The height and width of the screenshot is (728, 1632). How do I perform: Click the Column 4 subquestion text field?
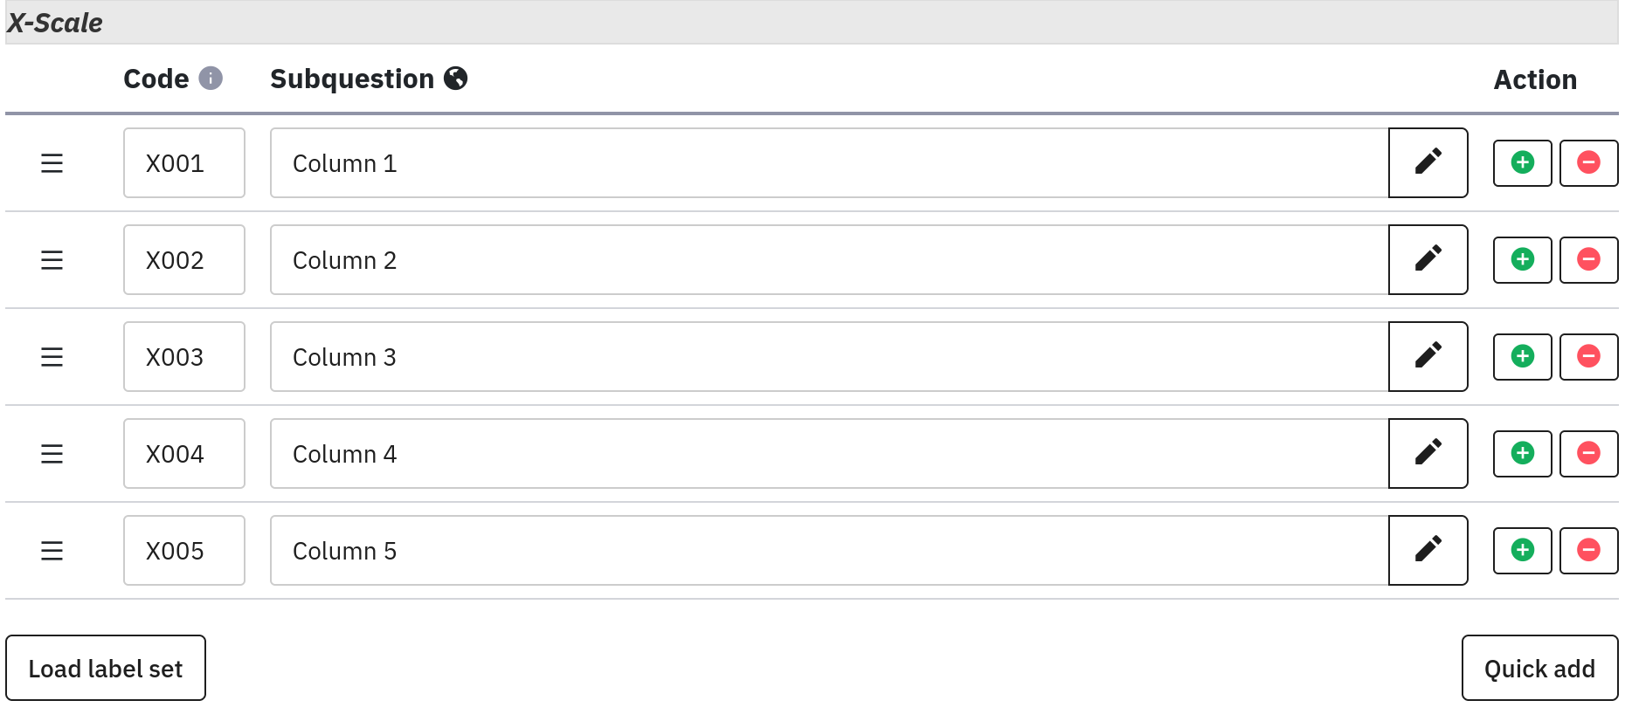point(828,454)
